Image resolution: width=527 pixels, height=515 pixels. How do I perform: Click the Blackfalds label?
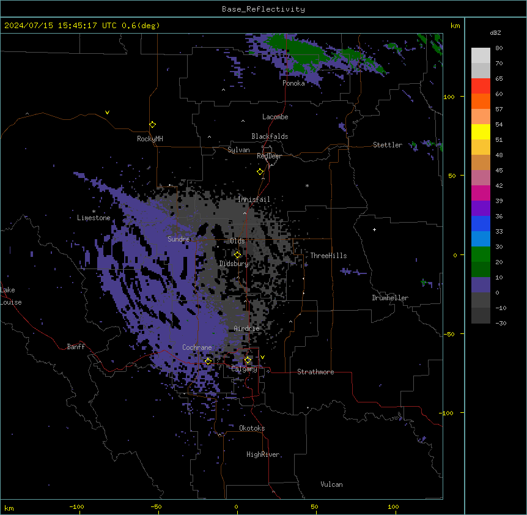[270, 136]
